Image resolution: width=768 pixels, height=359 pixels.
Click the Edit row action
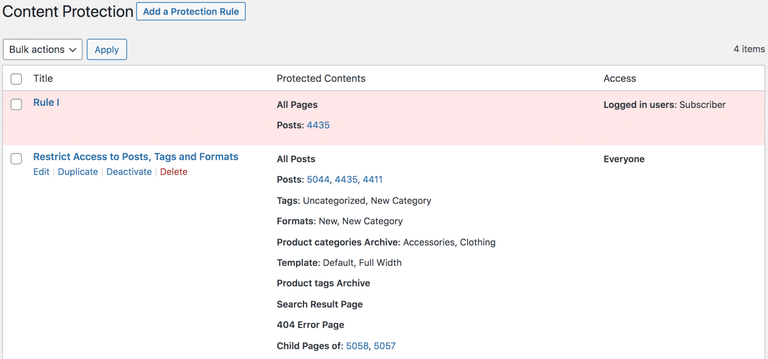tap(41, 172)
